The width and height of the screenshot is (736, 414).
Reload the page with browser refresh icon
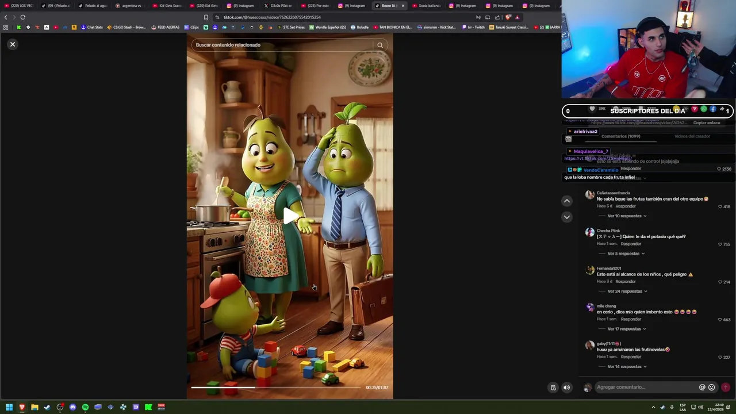[x=23, y=17]
